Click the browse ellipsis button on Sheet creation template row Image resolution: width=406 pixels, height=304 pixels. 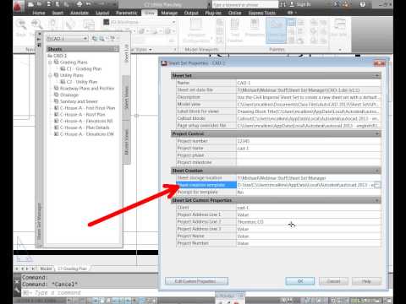tap(377, 185)
